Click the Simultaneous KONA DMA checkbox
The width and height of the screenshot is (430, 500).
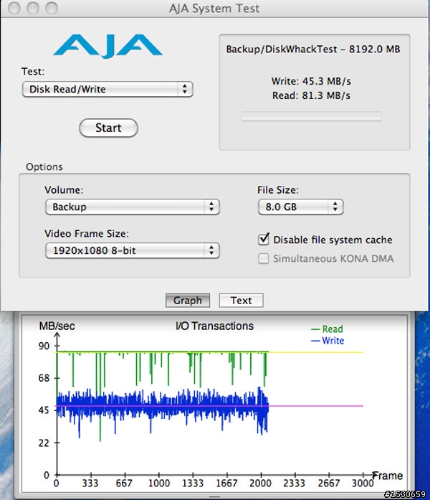pos(264,258)
